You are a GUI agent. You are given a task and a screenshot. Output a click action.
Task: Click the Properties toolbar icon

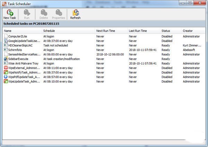click(x=58, y=12)
